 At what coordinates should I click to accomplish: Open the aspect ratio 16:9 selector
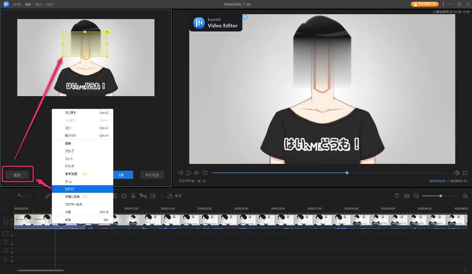[x=201, y=181]
